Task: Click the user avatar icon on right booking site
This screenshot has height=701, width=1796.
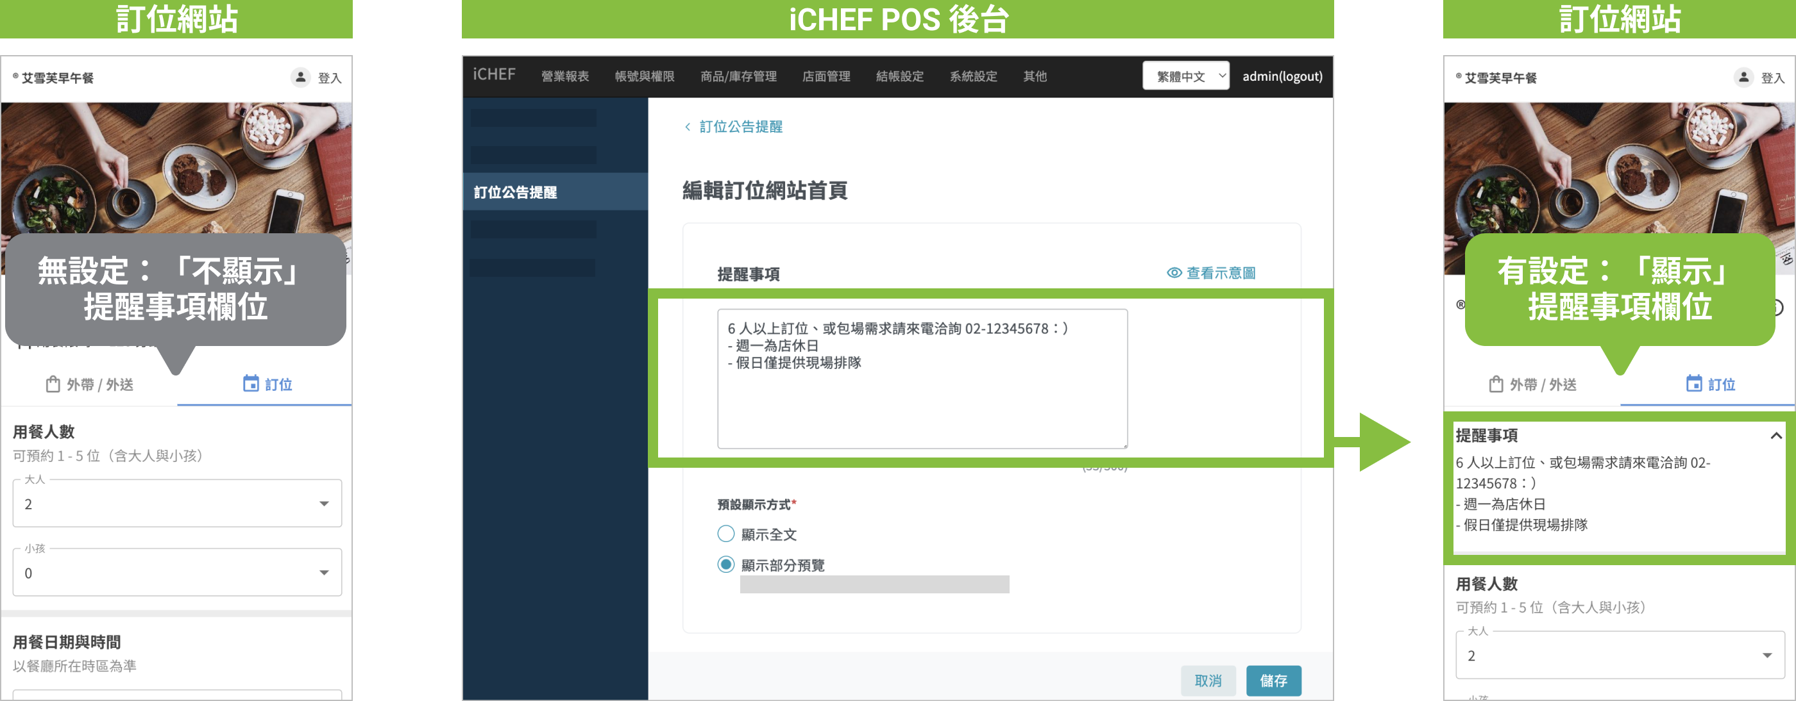Action: [1743, 78]
